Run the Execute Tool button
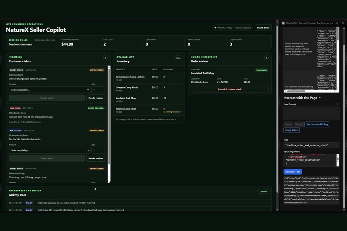Viewport: 347px width, 231px height. coord(293,172)
